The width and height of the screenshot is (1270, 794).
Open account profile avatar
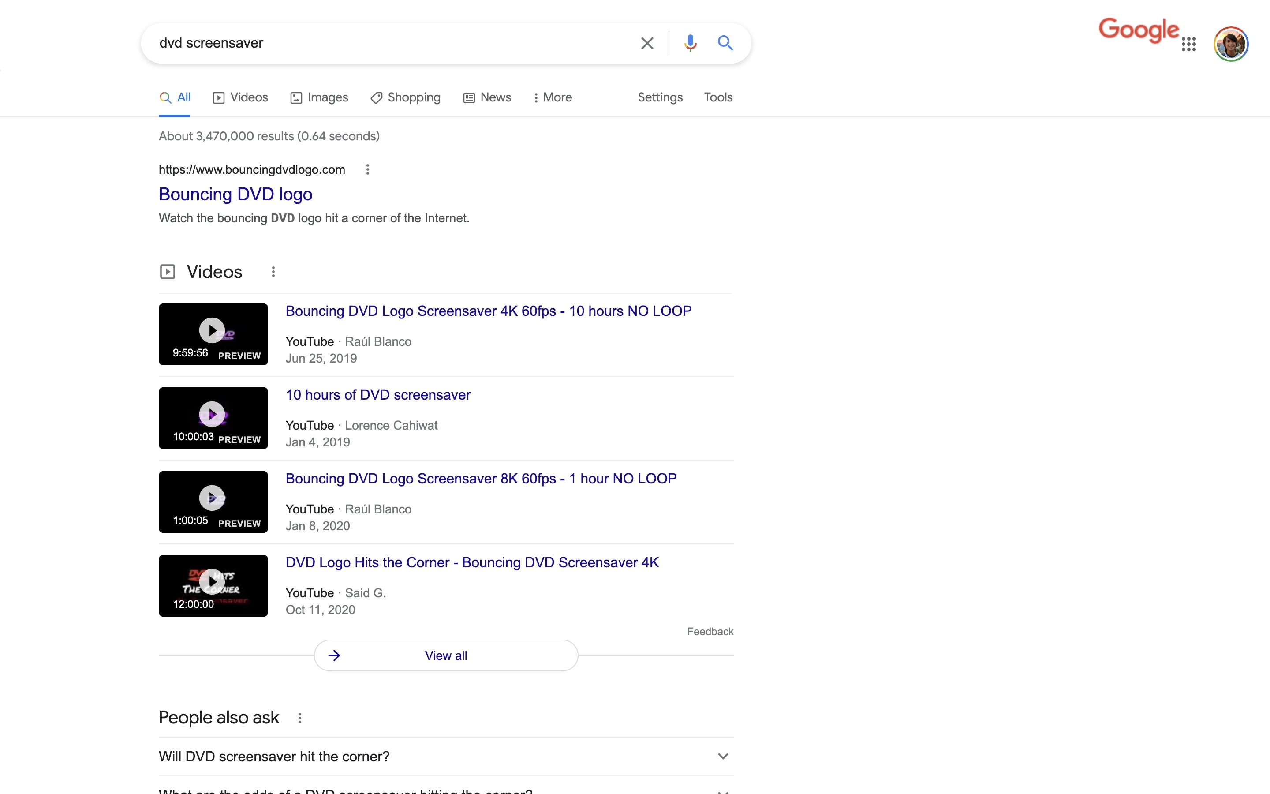(1231, 44)
